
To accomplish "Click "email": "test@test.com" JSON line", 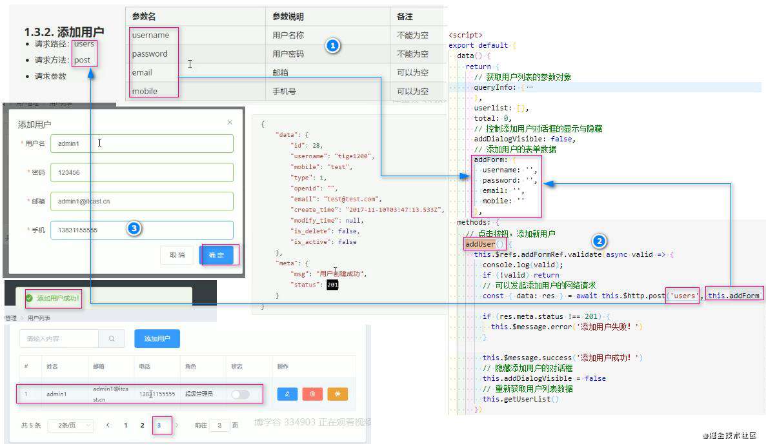I will [x=336, y=199].
